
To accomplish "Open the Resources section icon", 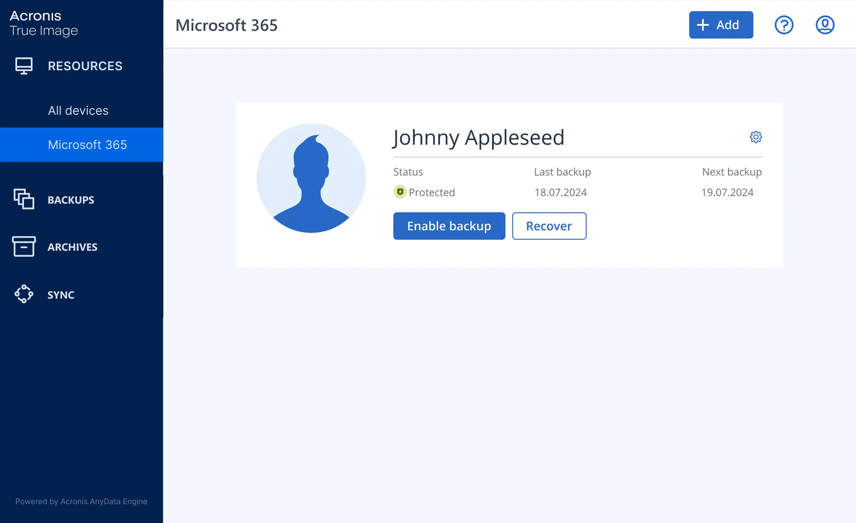I will pyautogui.click(x=23, y=66).
